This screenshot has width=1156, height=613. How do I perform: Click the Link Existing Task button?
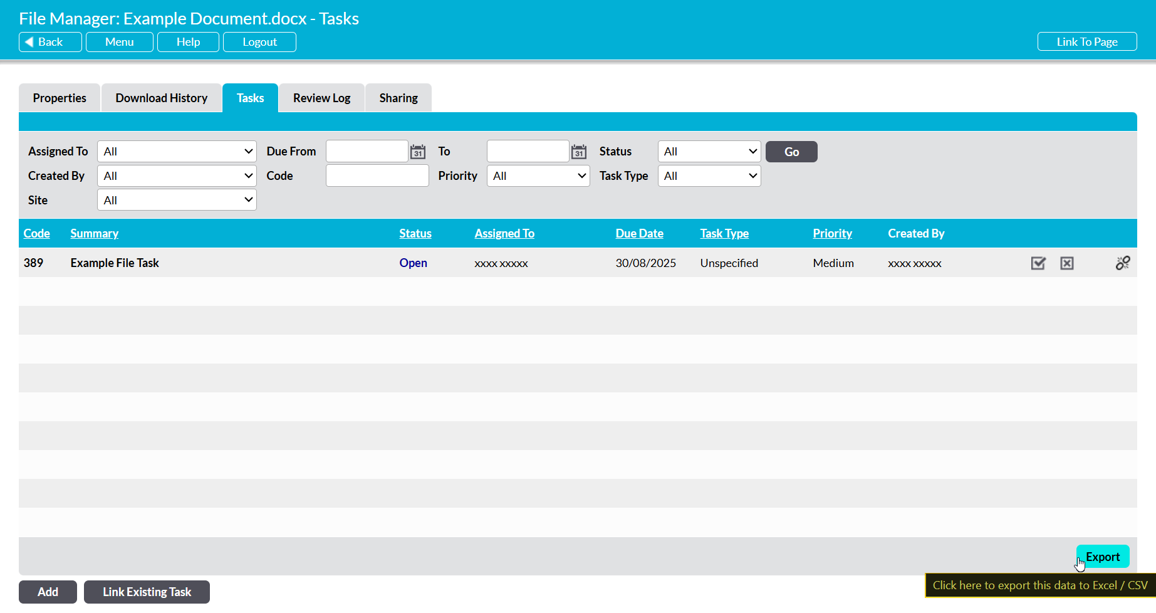(147, 592)
